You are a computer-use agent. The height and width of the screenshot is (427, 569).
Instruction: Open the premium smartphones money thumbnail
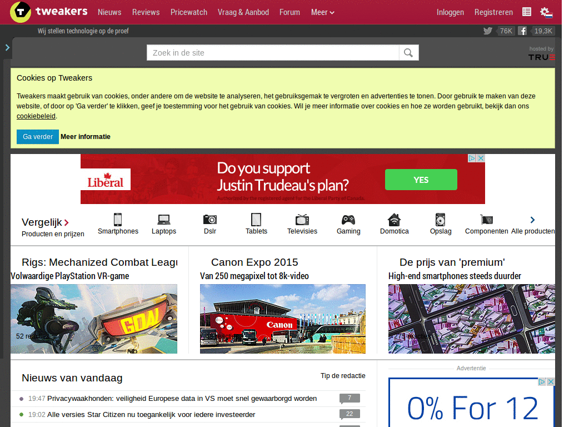(471, 319)
